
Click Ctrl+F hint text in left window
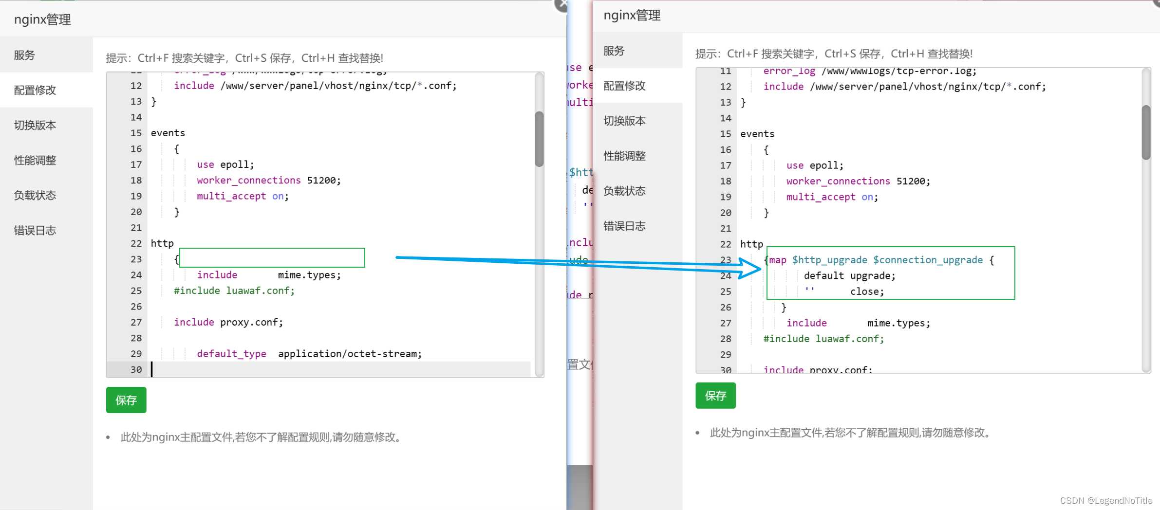pyautogui.click(x=244, y=58)
